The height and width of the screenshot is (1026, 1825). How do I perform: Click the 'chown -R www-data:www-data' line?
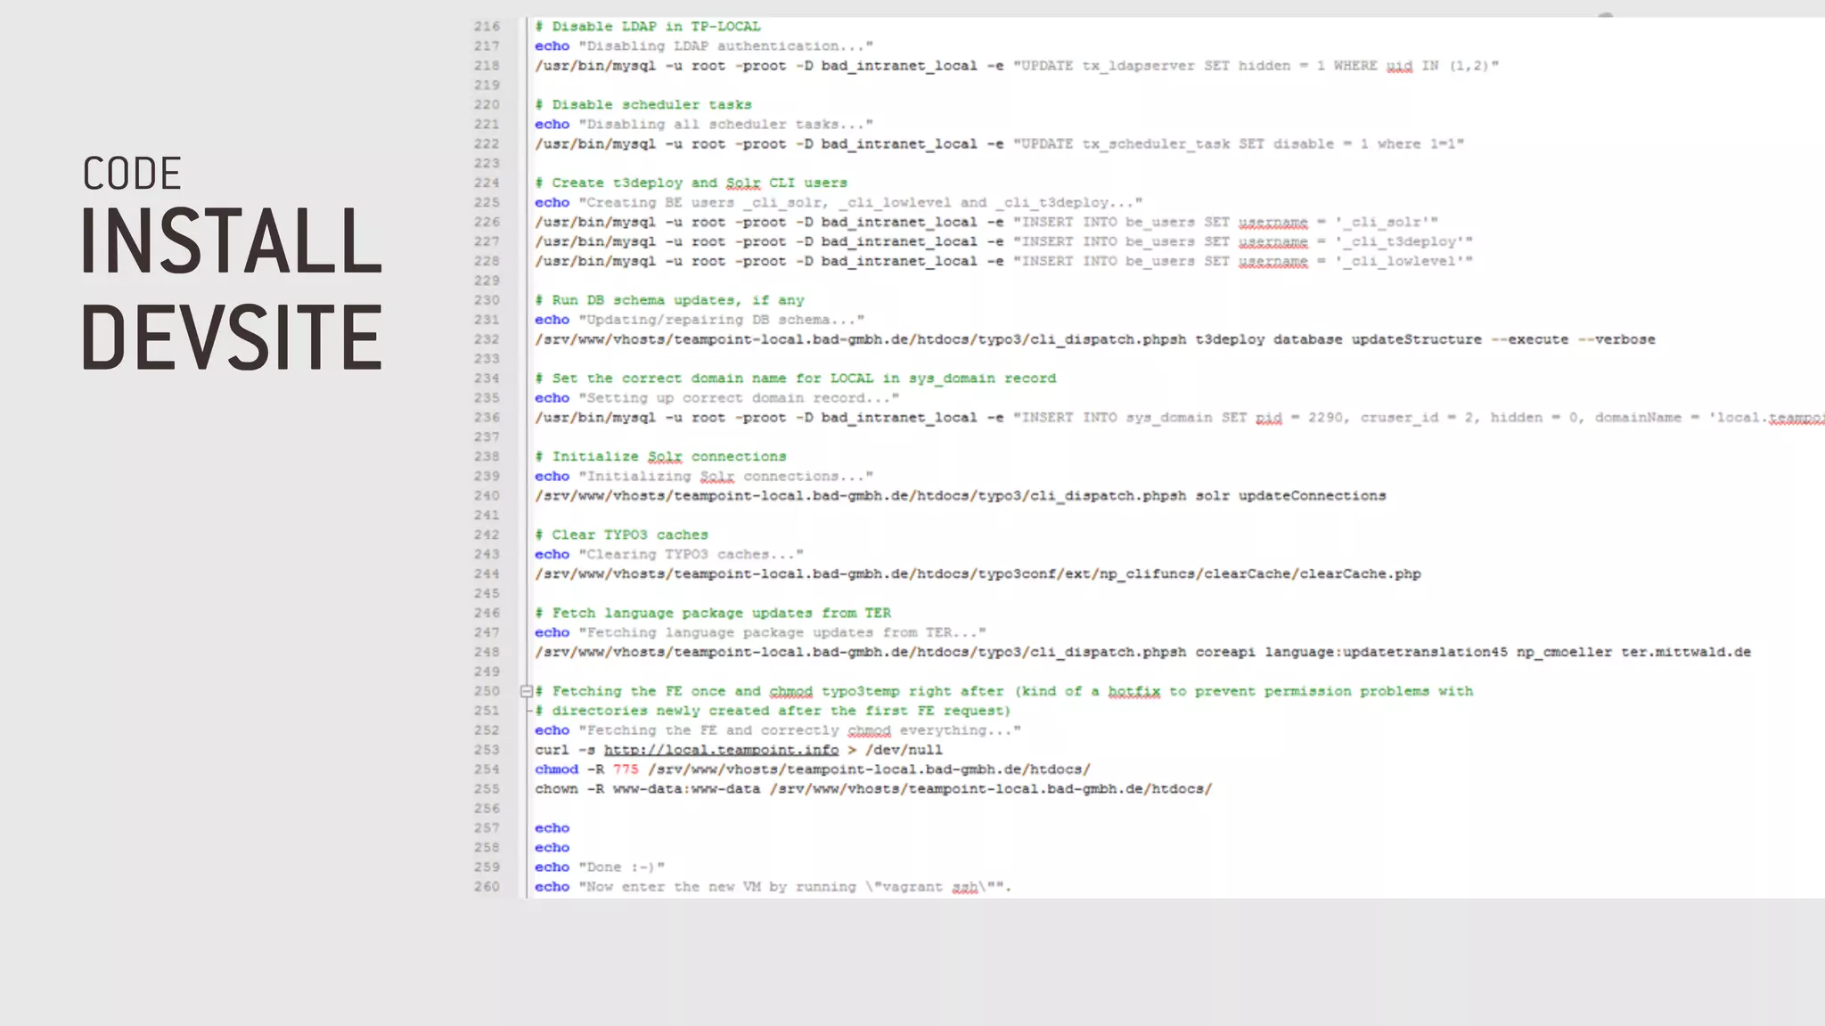(874, 790)
